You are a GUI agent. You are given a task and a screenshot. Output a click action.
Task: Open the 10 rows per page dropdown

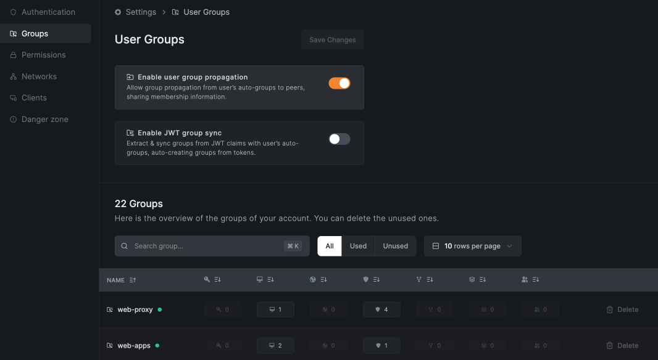(472, 246)
